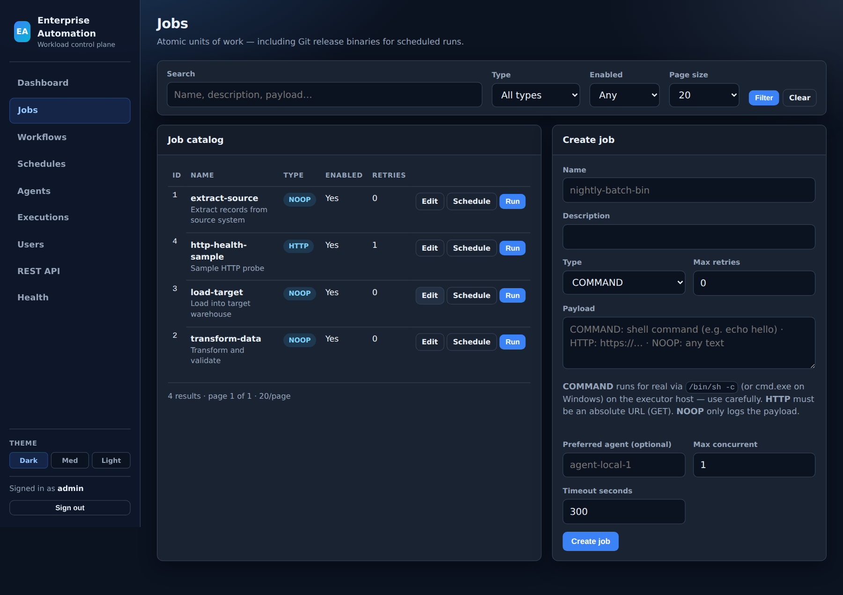Open REST API page
This screenshot has width=843, height=595.
point(70,271)
